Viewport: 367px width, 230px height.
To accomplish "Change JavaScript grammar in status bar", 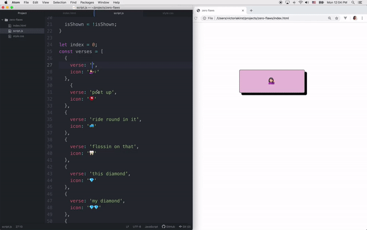I will tap(151, 227).
